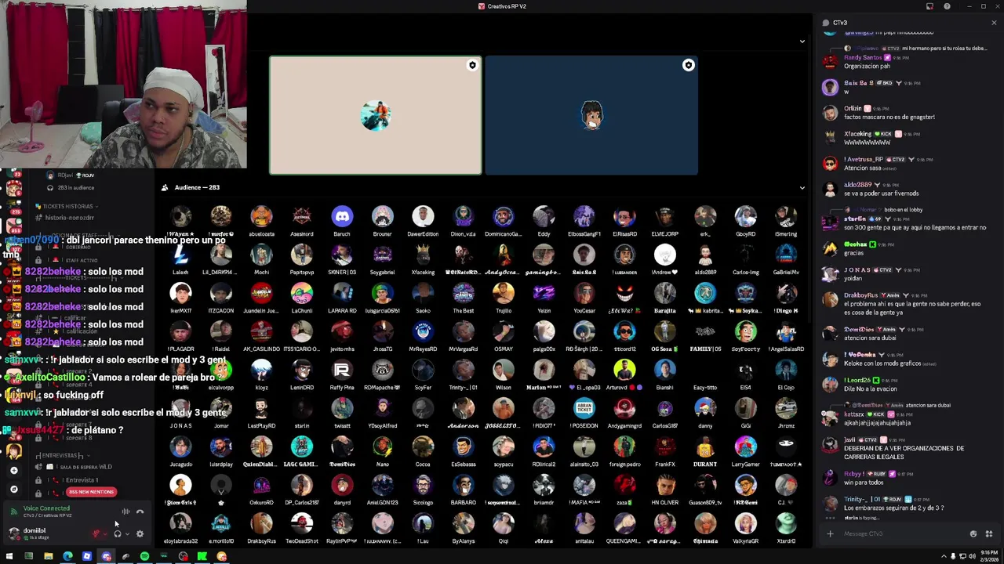Open Asesinord's audience avatar
The image size is (1004, 564).
coord(302,216)
